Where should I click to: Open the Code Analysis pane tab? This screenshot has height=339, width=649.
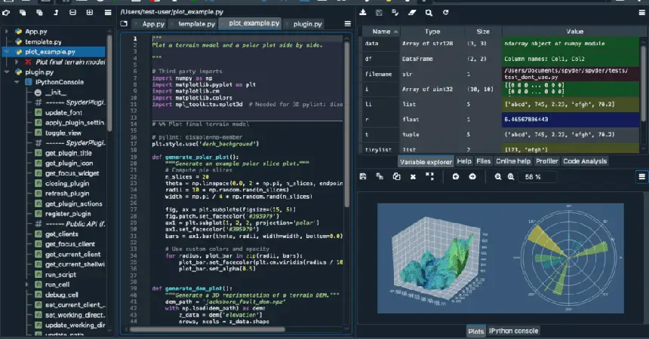point(585,161)
